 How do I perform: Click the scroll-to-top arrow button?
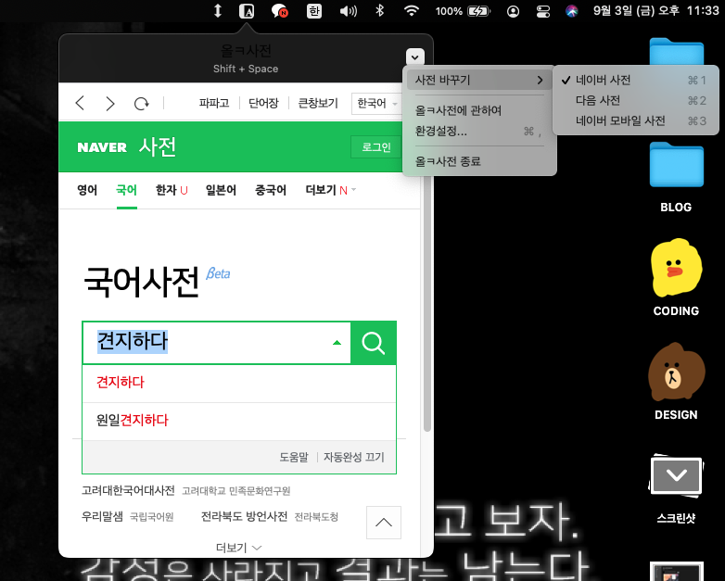click(384, 523)
